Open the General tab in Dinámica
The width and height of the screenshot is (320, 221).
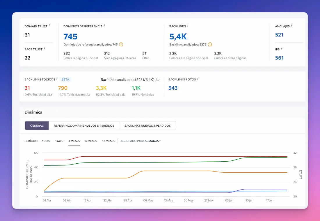(37, 126)
